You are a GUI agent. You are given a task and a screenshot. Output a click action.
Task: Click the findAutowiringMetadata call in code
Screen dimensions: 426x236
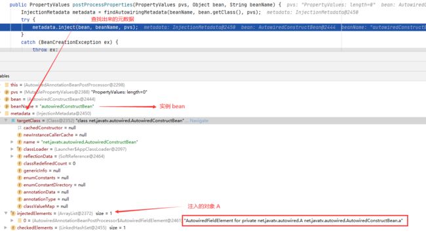click(x=136, y=12)
